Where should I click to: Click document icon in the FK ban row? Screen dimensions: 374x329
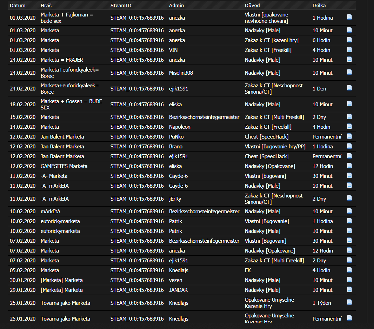(349, 270)
